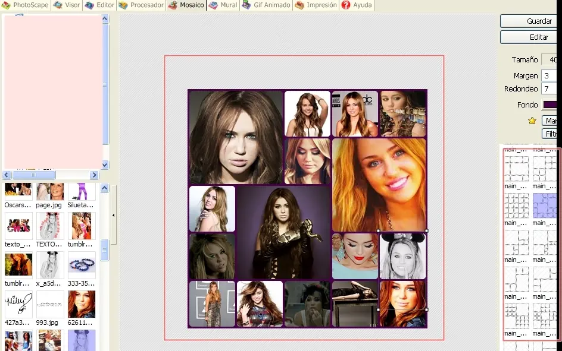The width and height of the screenshot is (562, 351).
Task: Open the Gif Animado tab
Action: point(266,5)
